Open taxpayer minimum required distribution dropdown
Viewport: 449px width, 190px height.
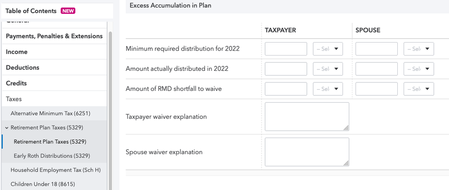pyautogui.click(x=328, y=49)
